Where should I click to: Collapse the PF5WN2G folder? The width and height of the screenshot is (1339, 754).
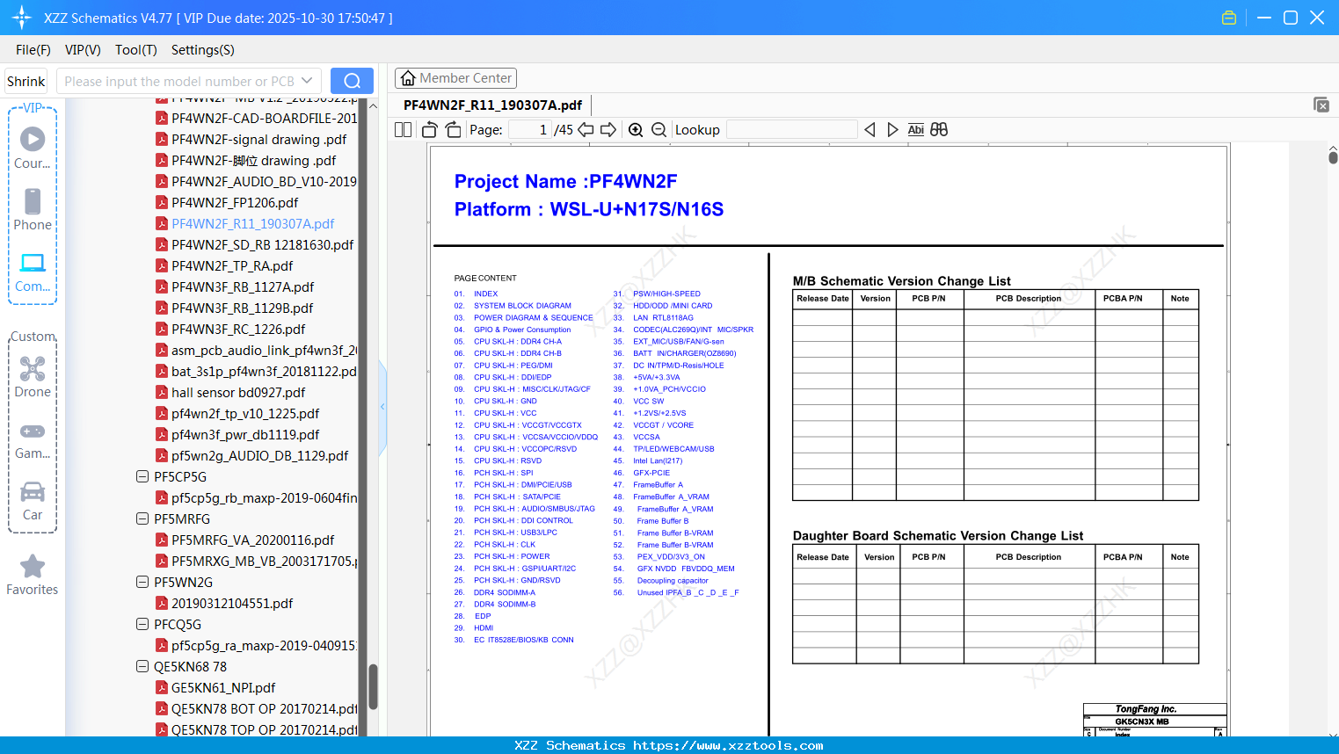click(x=142, y=583)
